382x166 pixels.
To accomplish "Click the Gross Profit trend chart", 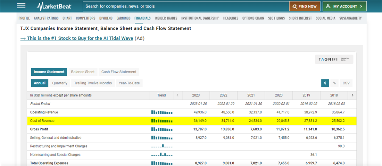I will pos(162,129).
